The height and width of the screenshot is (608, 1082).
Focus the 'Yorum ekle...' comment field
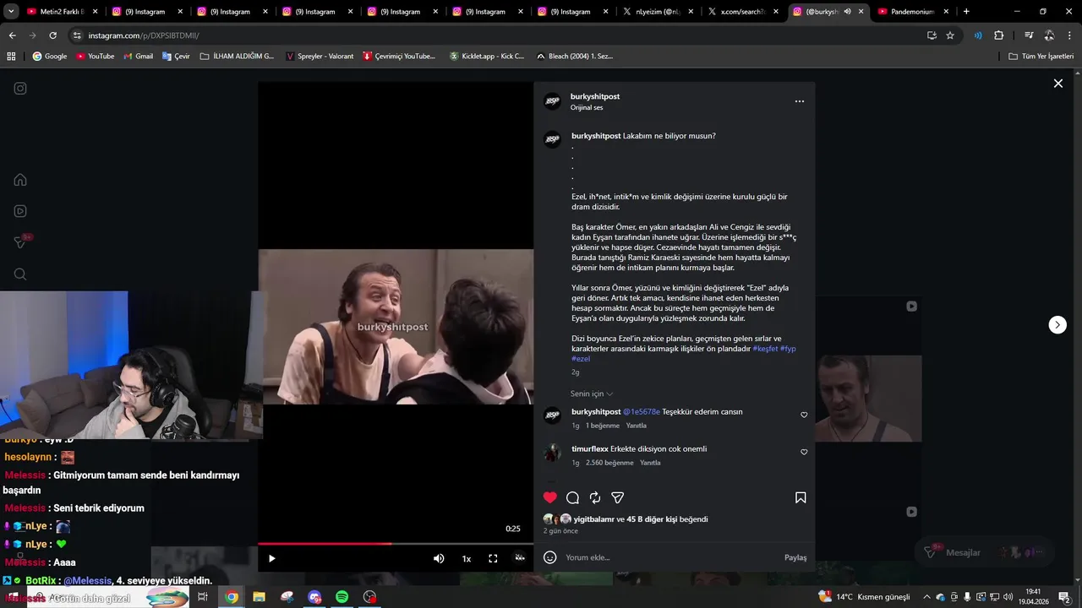672,557
